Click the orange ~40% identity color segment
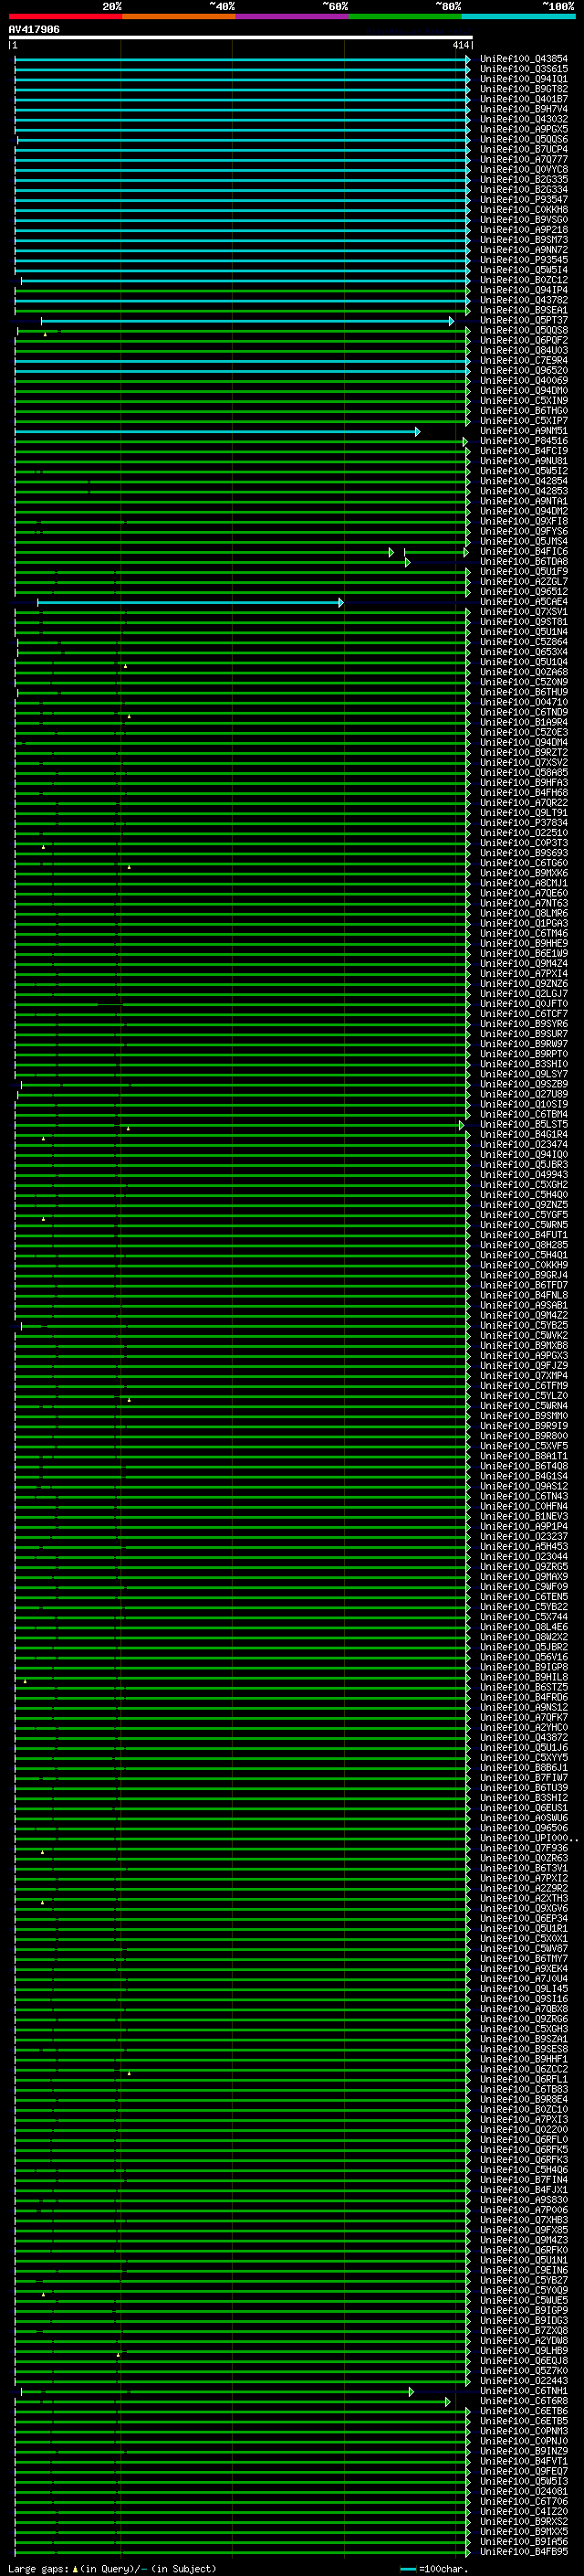Viewport: 584px width, 2576px height. tap(179, 16)
